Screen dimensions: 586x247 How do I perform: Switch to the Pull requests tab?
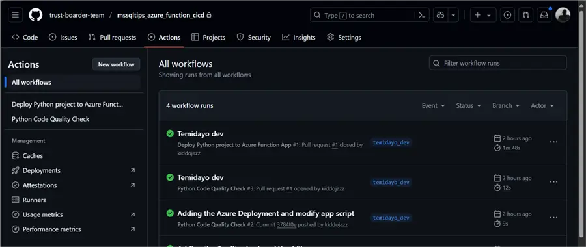[x=112, y=37]
